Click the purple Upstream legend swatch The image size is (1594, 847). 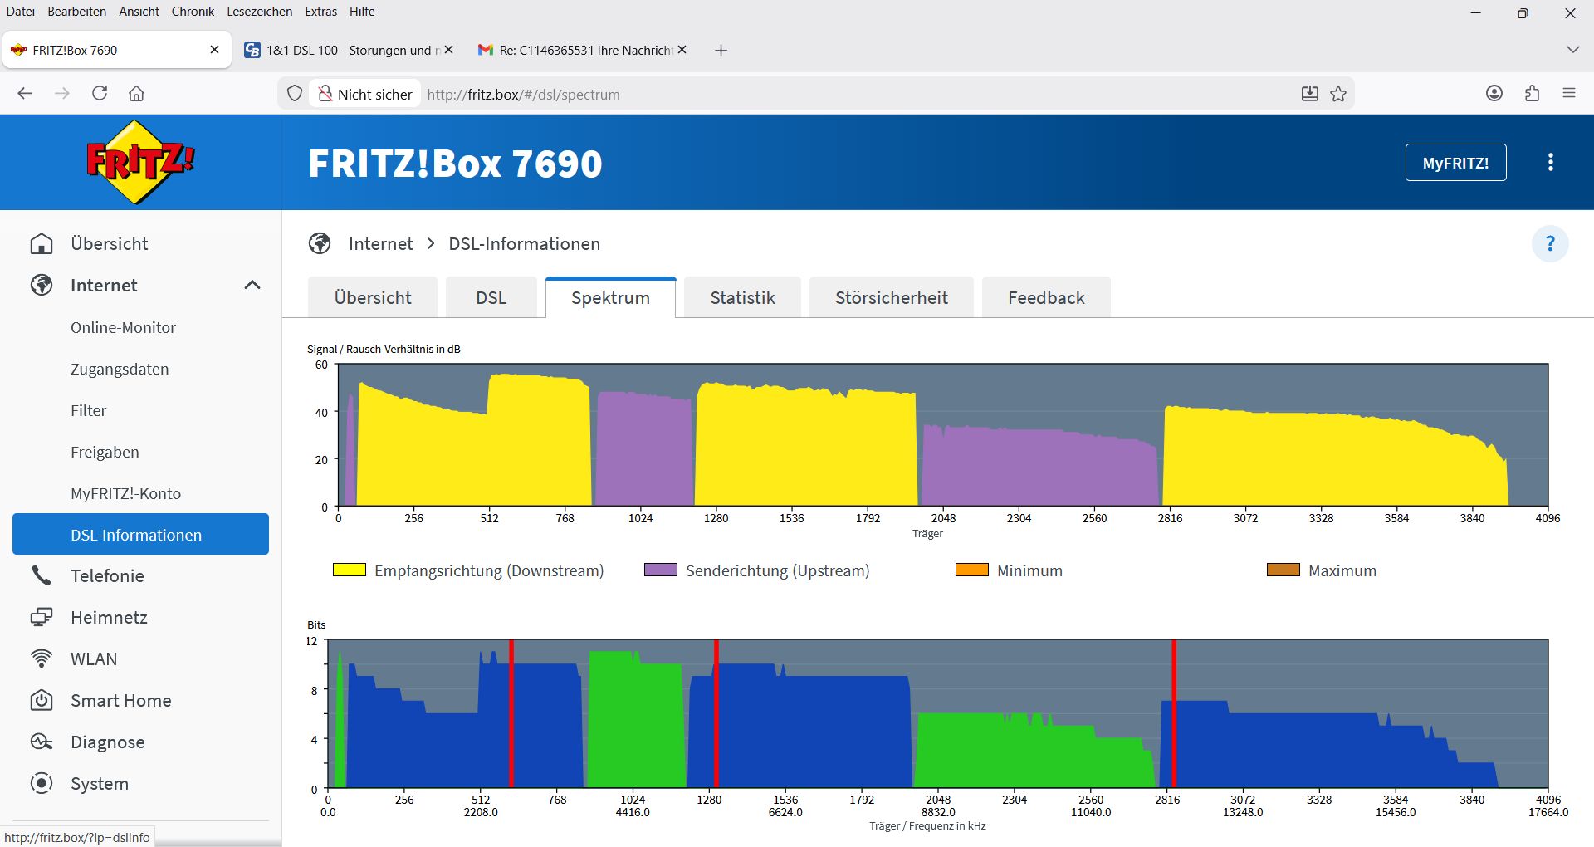coord(661,570)
